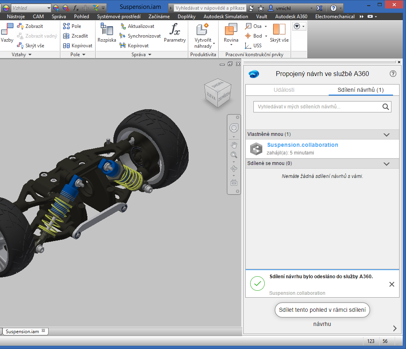
Task: Select the Osa work axis tool
Action: click(254, 26)
